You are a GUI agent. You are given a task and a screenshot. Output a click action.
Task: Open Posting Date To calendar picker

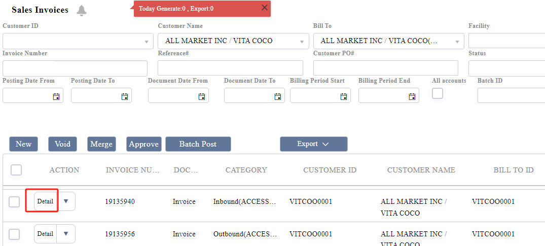(x=125, y=96)
